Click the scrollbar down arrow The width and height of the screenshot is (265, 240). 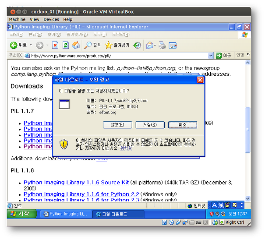[x=247, y=198]
